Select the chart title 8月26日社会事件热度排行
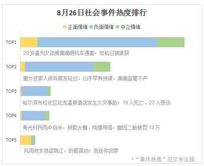Screen dimensions: 204x166 [102, 13]
